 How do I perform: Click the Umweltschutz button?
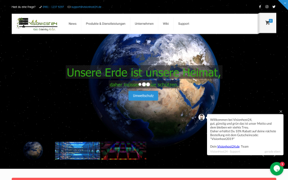[x=143, y=96]
